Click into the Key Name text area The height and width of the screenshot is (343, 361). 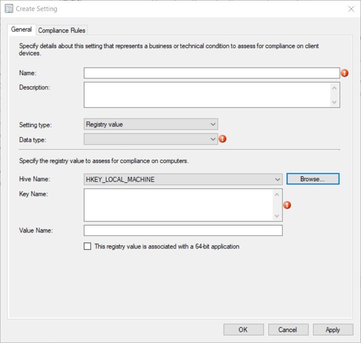pos(178,205)
